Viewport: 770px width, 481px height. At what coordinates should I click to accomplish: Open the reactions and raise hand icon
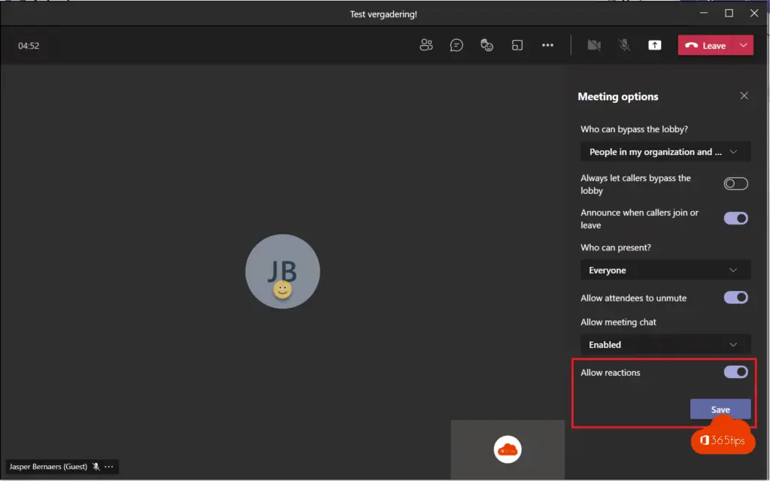[x=487, y=45]
